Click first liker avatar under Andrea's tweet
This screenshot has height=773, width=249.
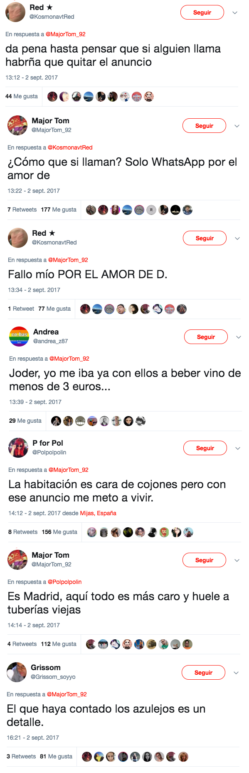[56, 421]
